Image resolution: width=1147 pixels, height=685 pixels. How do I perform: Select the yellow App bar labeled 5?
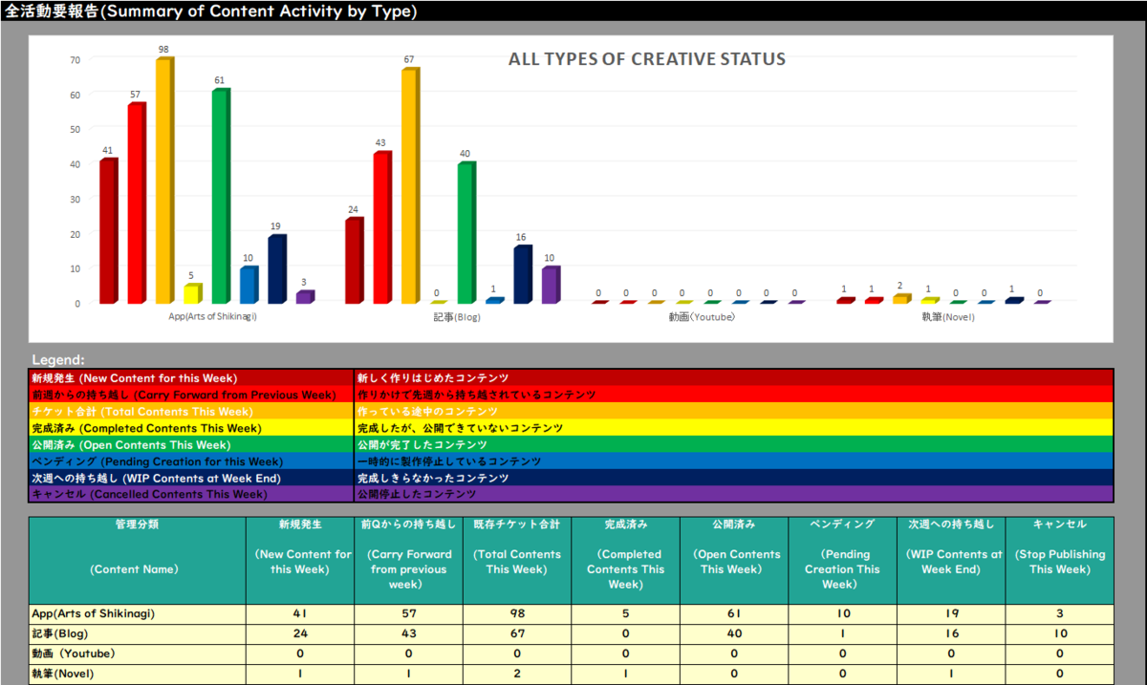193,294
